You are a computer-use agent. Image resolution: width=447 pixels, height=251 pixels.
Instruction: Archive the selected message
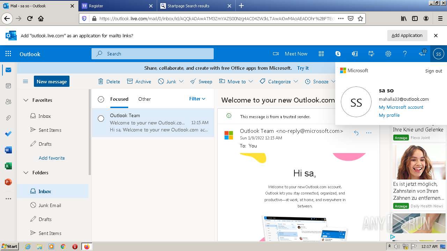tap(139, 82)
